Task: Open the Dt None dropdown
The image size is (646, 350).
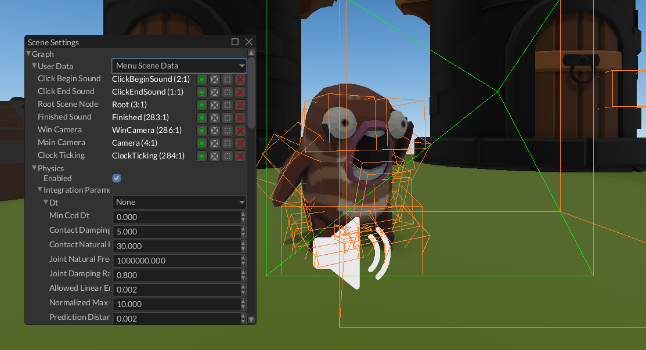Action: click(179, 202)
